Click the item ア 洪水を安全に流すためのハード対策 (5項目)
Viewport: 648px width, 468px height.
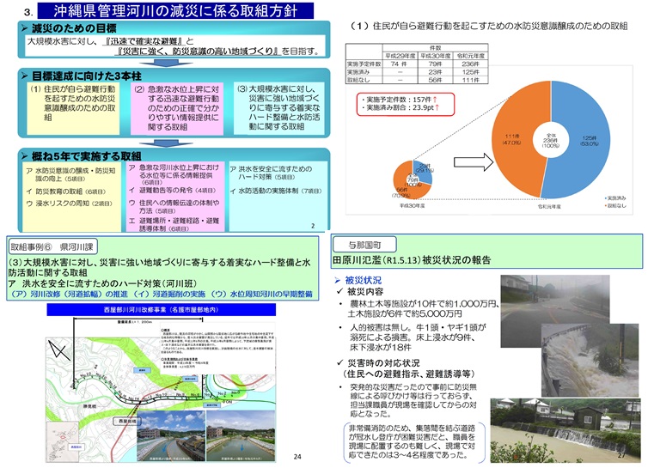tap(271, 173)
